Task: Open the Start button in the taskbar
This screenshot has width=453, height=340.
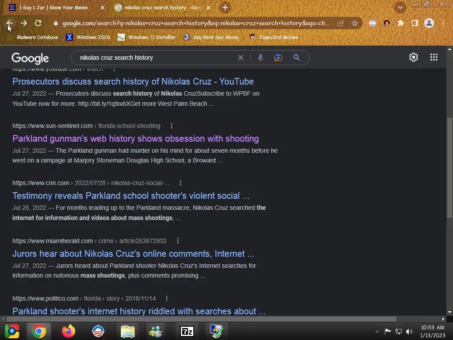Action: tap(12, 331)
